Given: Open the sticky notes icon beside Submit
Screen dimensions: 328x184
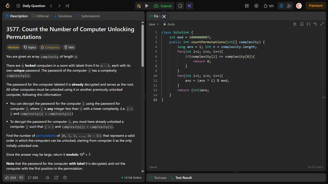Looking at the screenshot, I should click(x=180, y=6).
